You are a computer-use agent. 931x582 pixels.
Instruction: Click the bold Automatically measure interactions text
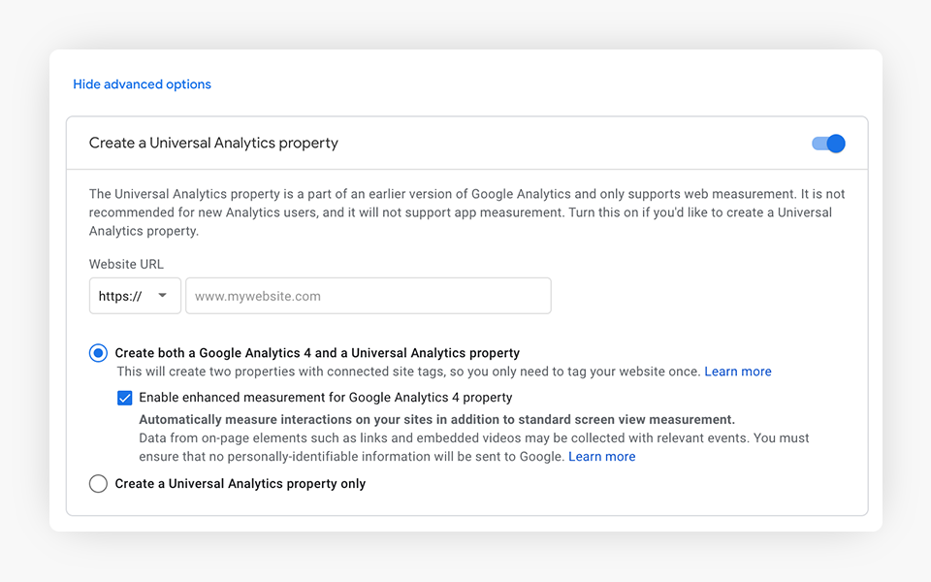point(436,420)
